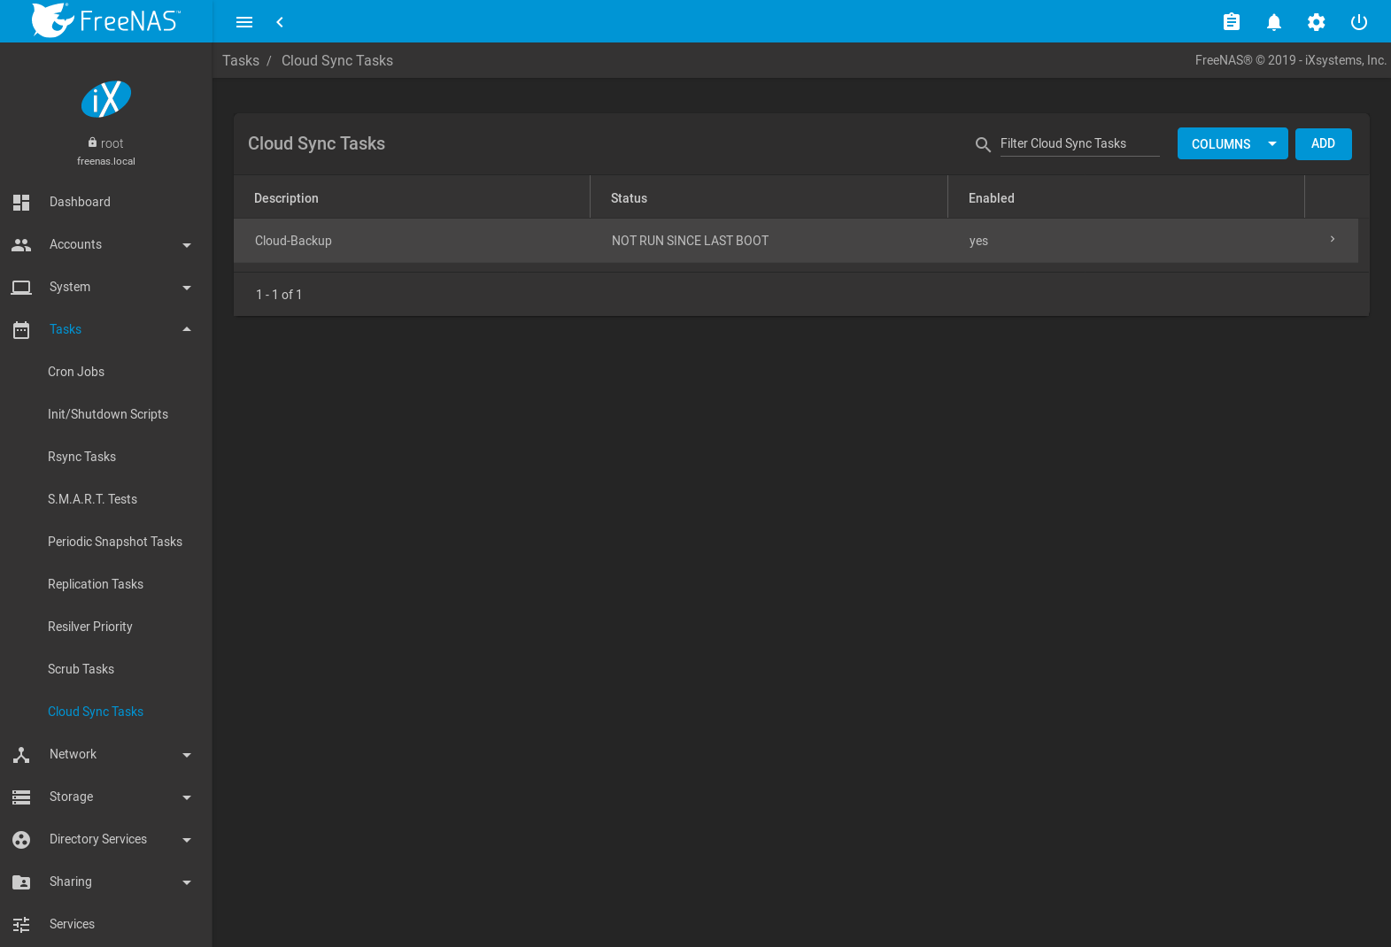1391x947 pixels.
Task: Click the Cloud Sync Tasks table title
Action: (x=316, y=143)
